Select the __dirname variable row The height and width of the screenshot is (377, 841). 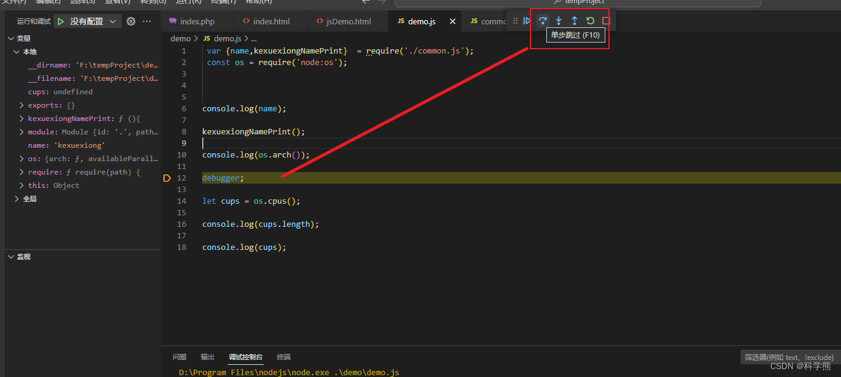(83, 65)
